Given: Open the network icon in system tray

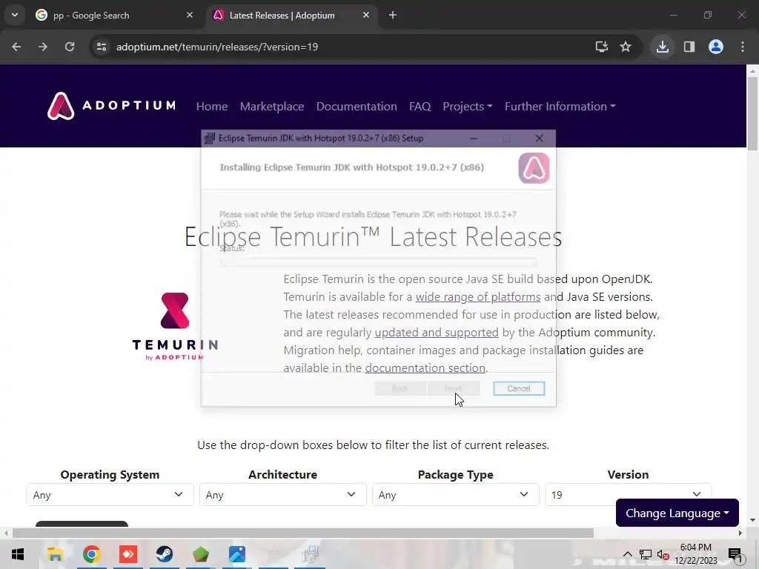Looking at the screenshot, I should click(646, 554).
